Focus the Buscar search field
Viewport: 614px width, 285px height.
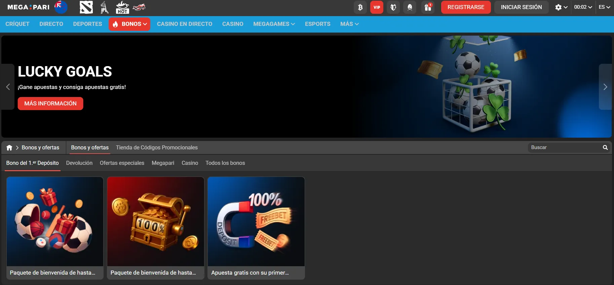[565, 147]
